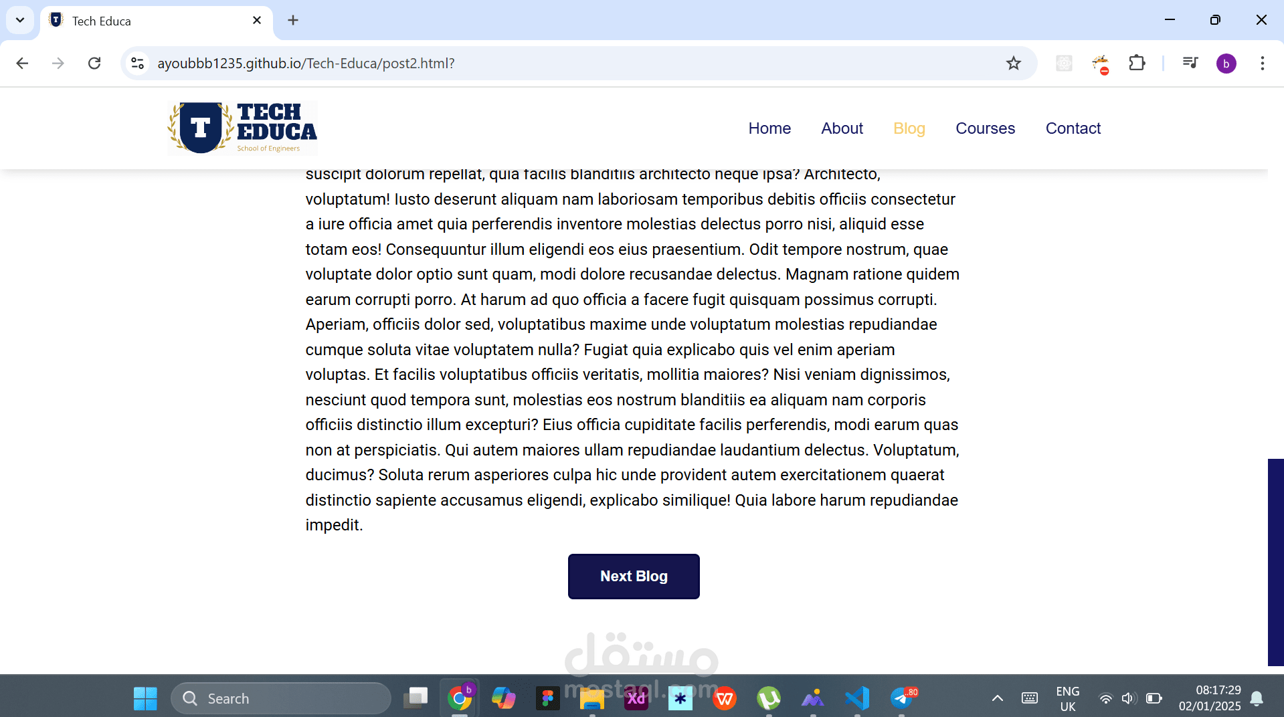Click the browser forward arrow

coord(58,63)
